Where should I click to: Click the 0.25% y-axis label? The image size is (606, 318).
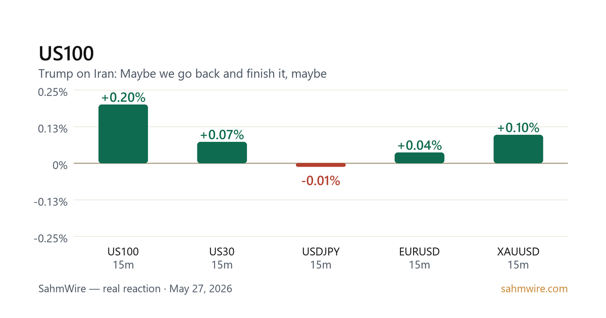click(x=53, y=92)
